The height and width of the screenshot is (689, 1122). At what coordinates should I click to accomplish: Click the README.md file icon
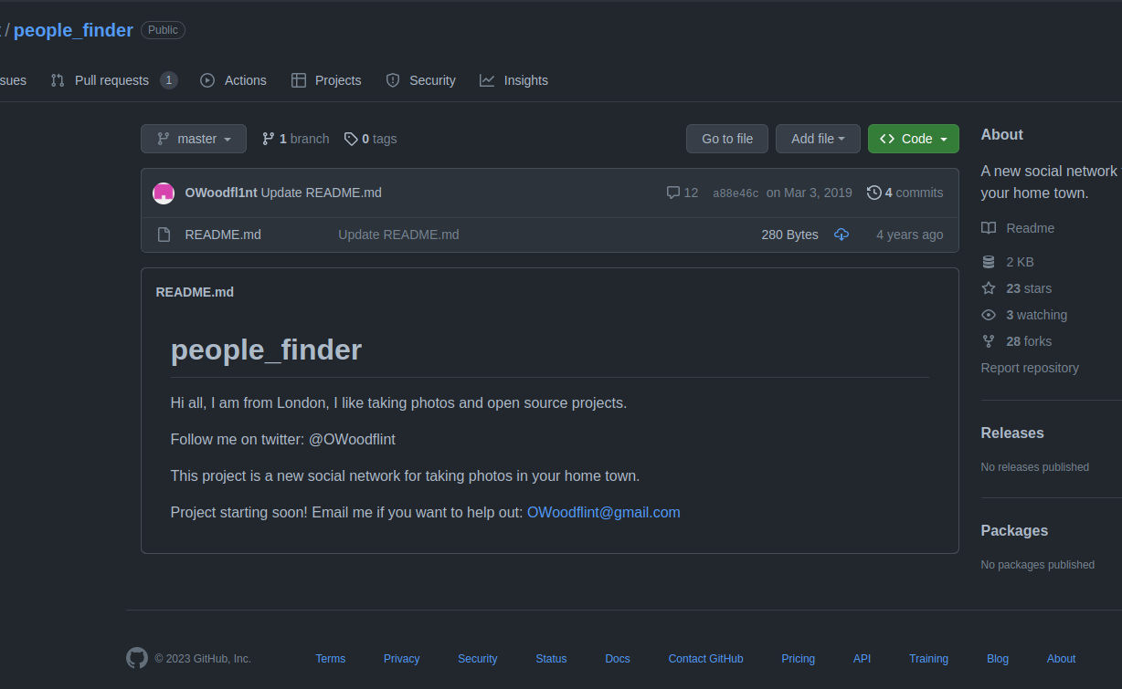(164, 235)
